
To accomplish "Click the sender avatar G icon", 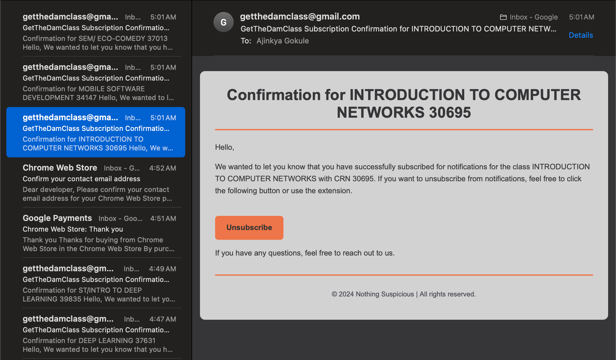I will (x=223, y=22).
